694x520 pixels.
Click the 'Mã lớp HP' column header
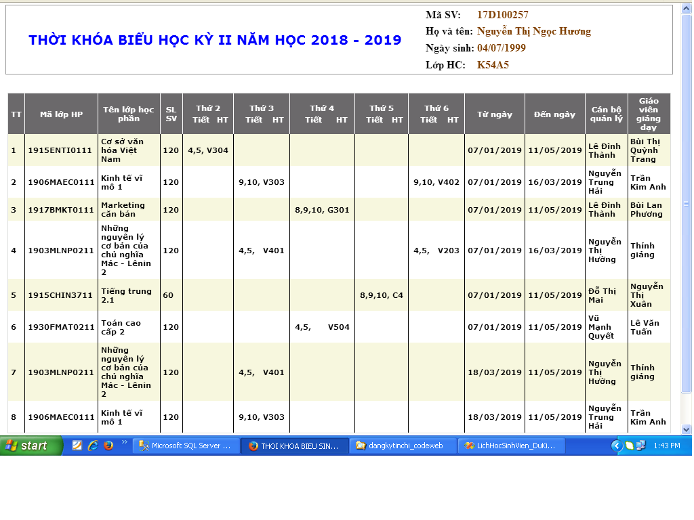(61, 114)
